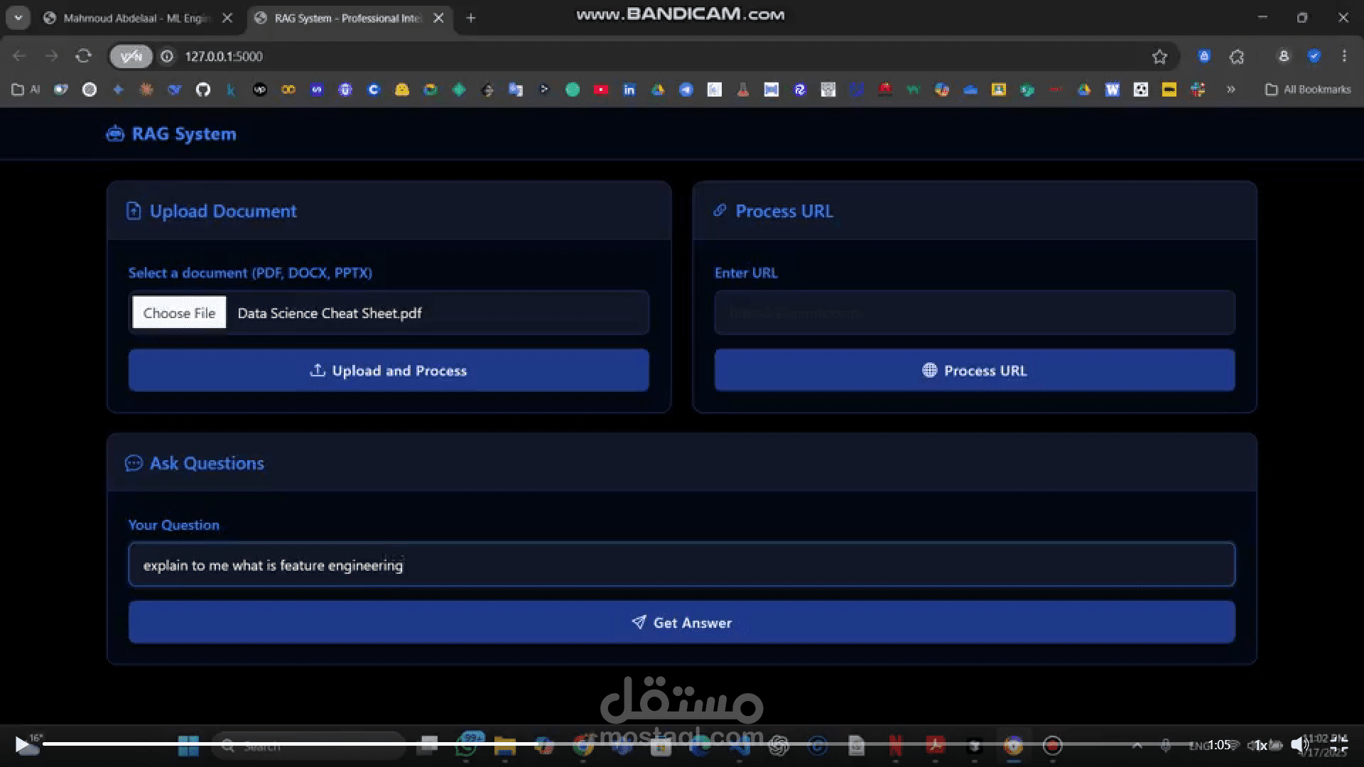1364x767 pixels.
Task: Play the video with the play button
Action: 22,744
